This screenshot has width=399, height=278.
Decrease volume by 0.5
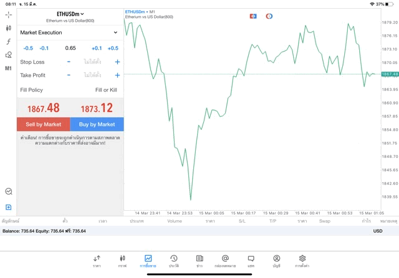(28, 49)
